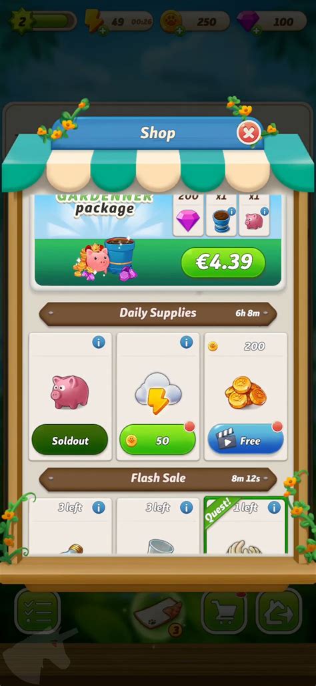Add more purple gems with the plus icon

(257, 30)
